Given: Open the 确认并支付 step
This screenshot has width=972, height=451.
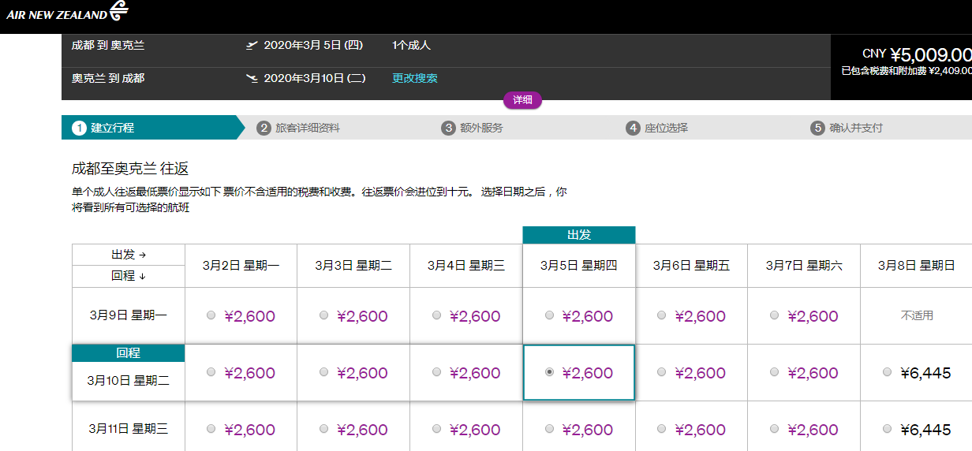Looking at the screenshot, I should [855, 128].
